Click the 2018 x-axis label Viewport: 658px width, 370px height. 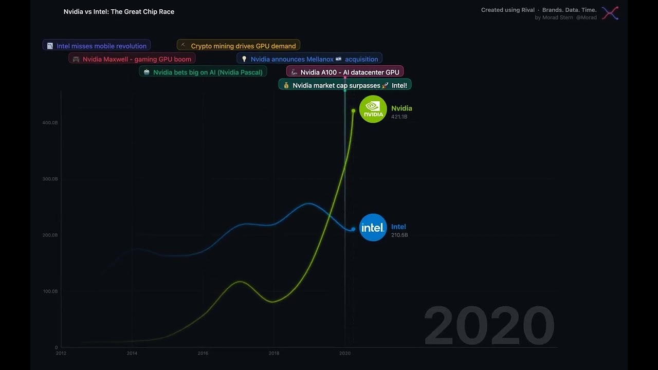point(274,354)
